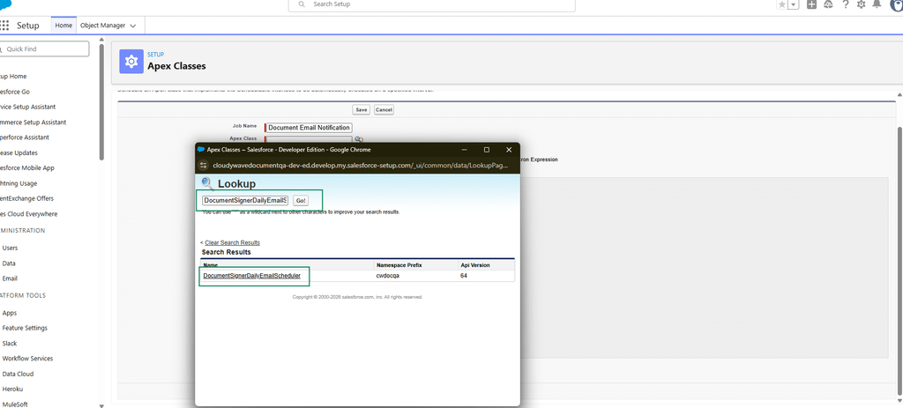The image size is (903, 408).
Task: Click the Apex Class lookup magnifier icon
Action: (x=358, y=138)
